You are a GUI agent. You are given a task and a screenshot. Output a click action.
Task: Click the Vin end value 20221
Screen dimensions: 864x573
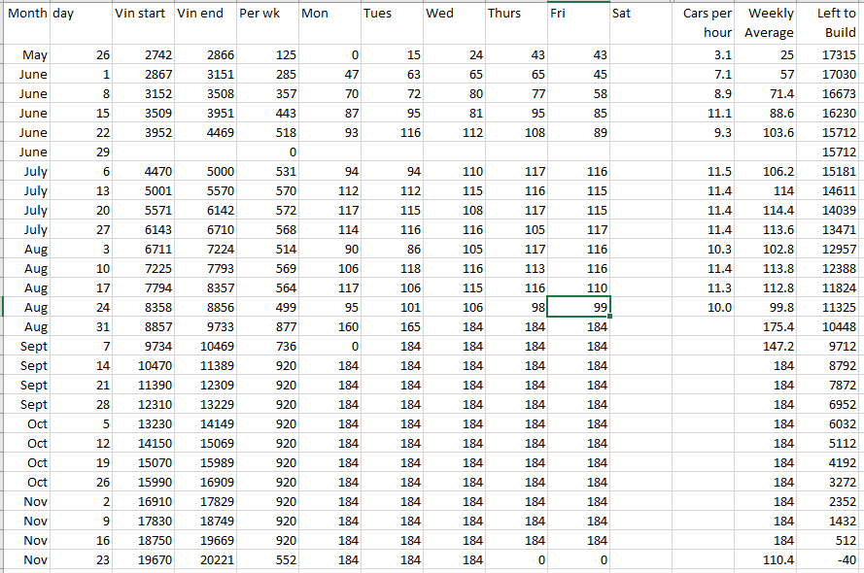coord(205,560)
